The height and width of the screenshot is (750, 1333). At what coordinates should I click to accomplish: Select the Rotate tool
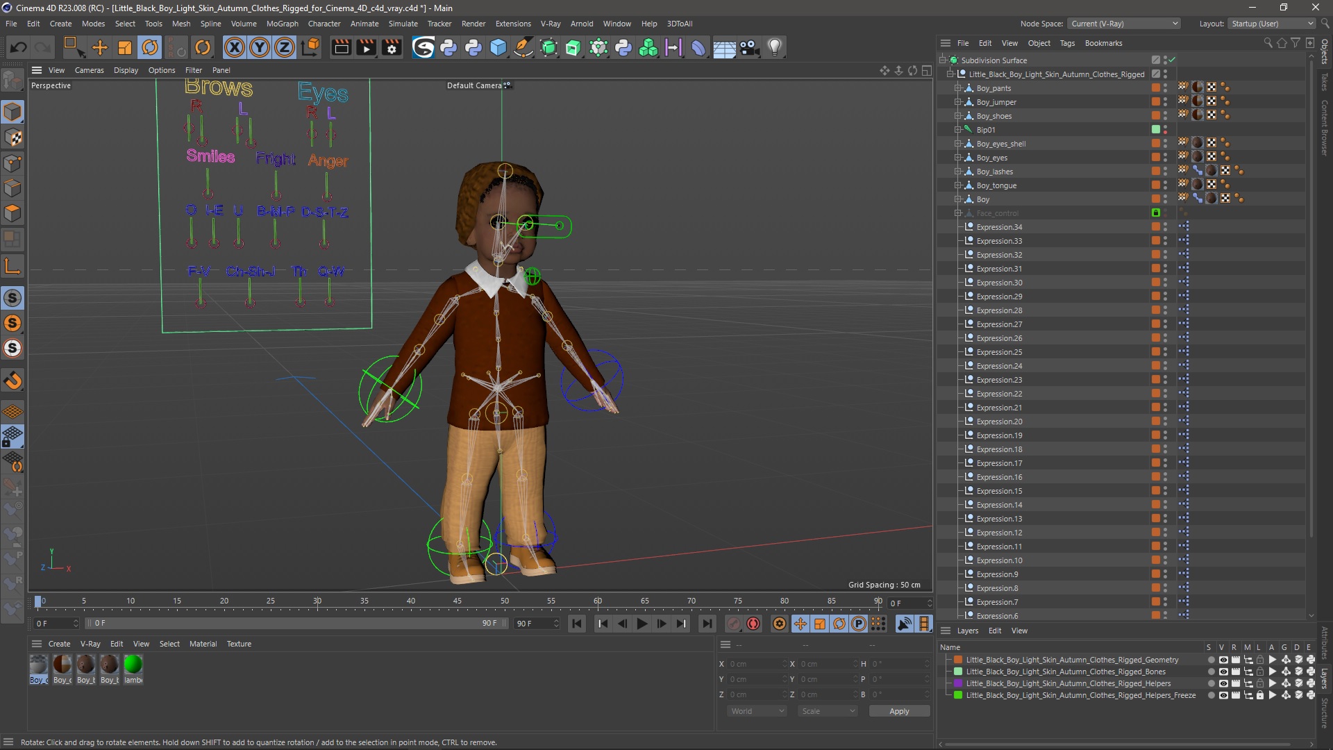pyautogui.click(x=150, y=47)
